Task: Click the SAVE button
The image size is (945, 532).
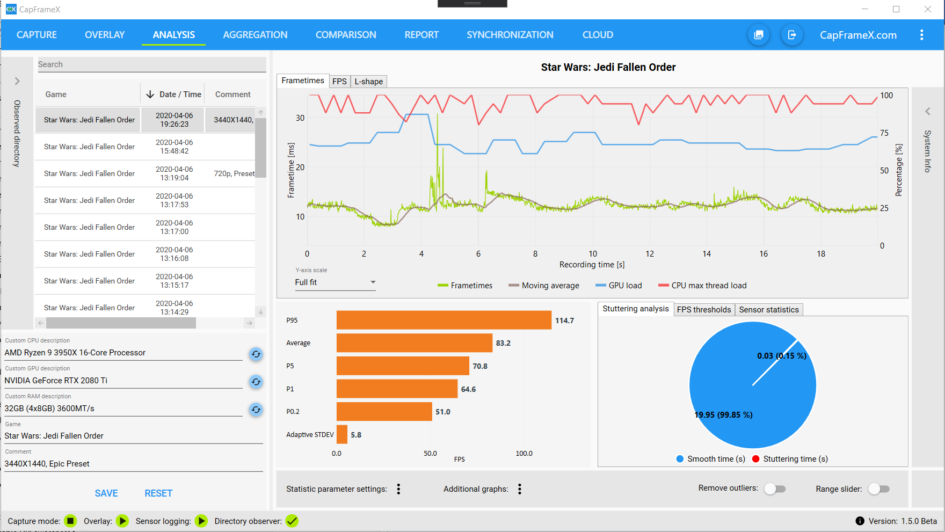Action: [x=106, y=493]
